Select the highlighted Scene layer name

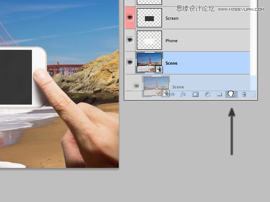click(x=171, y=63)
